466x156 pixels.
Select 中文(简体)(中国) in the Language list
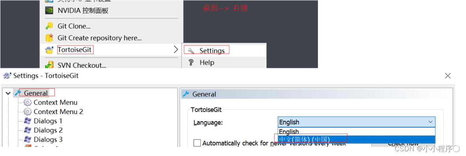tap(356, 139)
